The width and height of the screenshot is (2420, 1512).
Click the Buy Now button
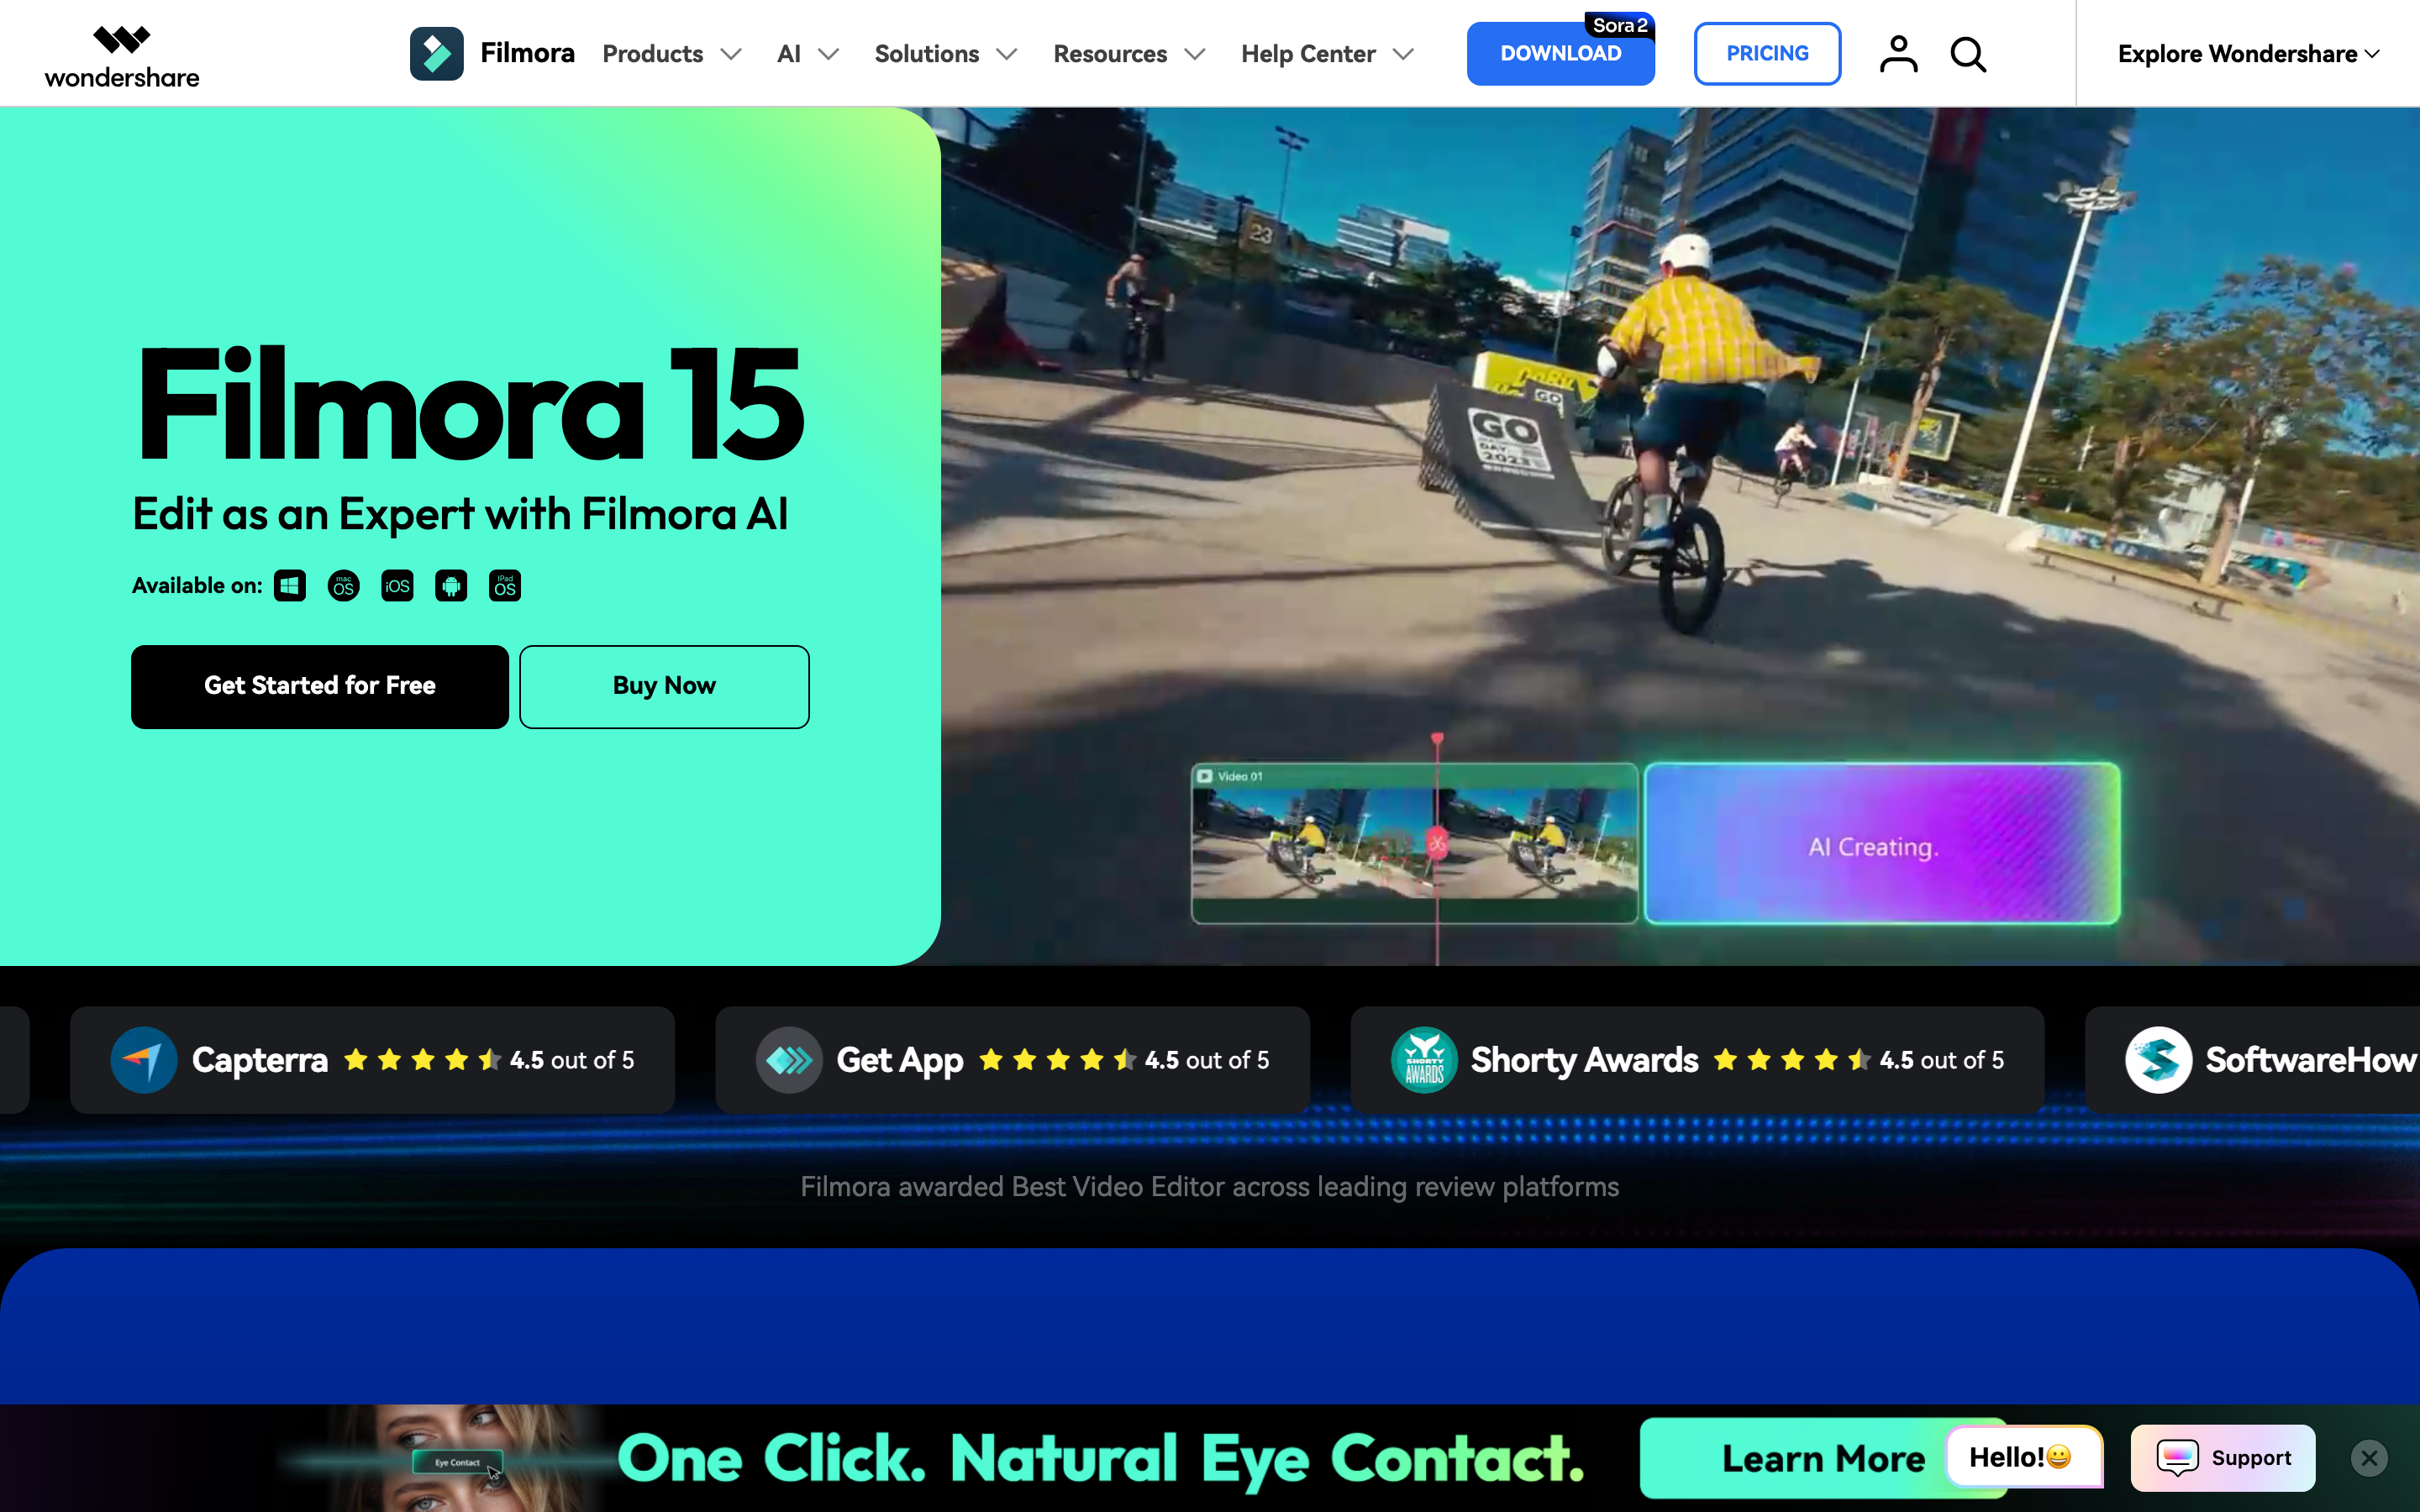(664, 686)
